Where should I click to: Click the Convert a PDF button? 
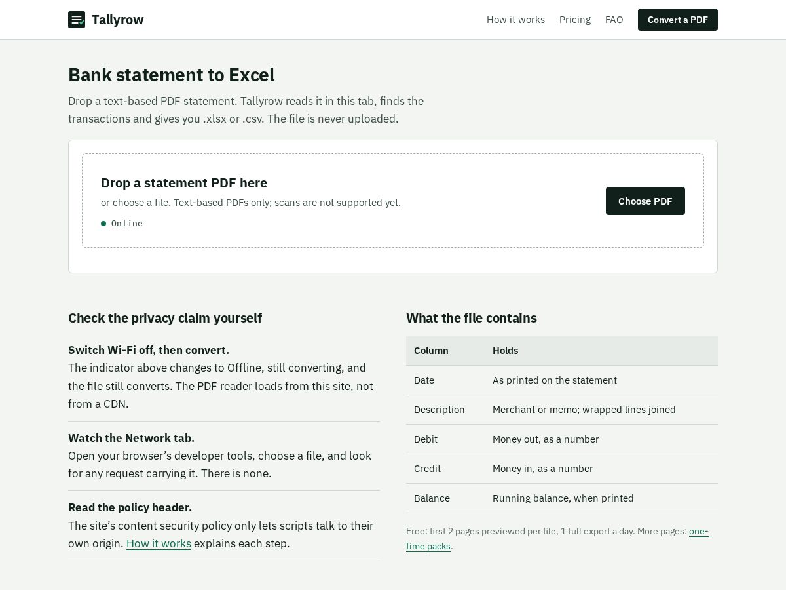[678, 20]
